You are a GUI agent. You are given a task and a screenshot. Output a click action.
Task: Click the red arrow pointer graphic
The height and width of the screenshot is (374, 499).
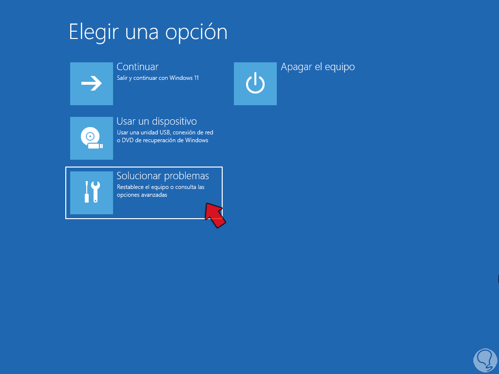click(x=215, y=215)
